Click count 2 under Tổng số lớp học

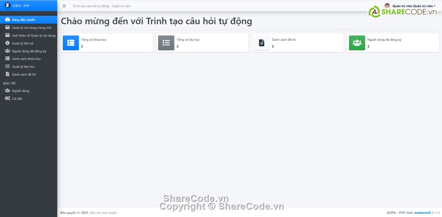[x=177, y=46]
